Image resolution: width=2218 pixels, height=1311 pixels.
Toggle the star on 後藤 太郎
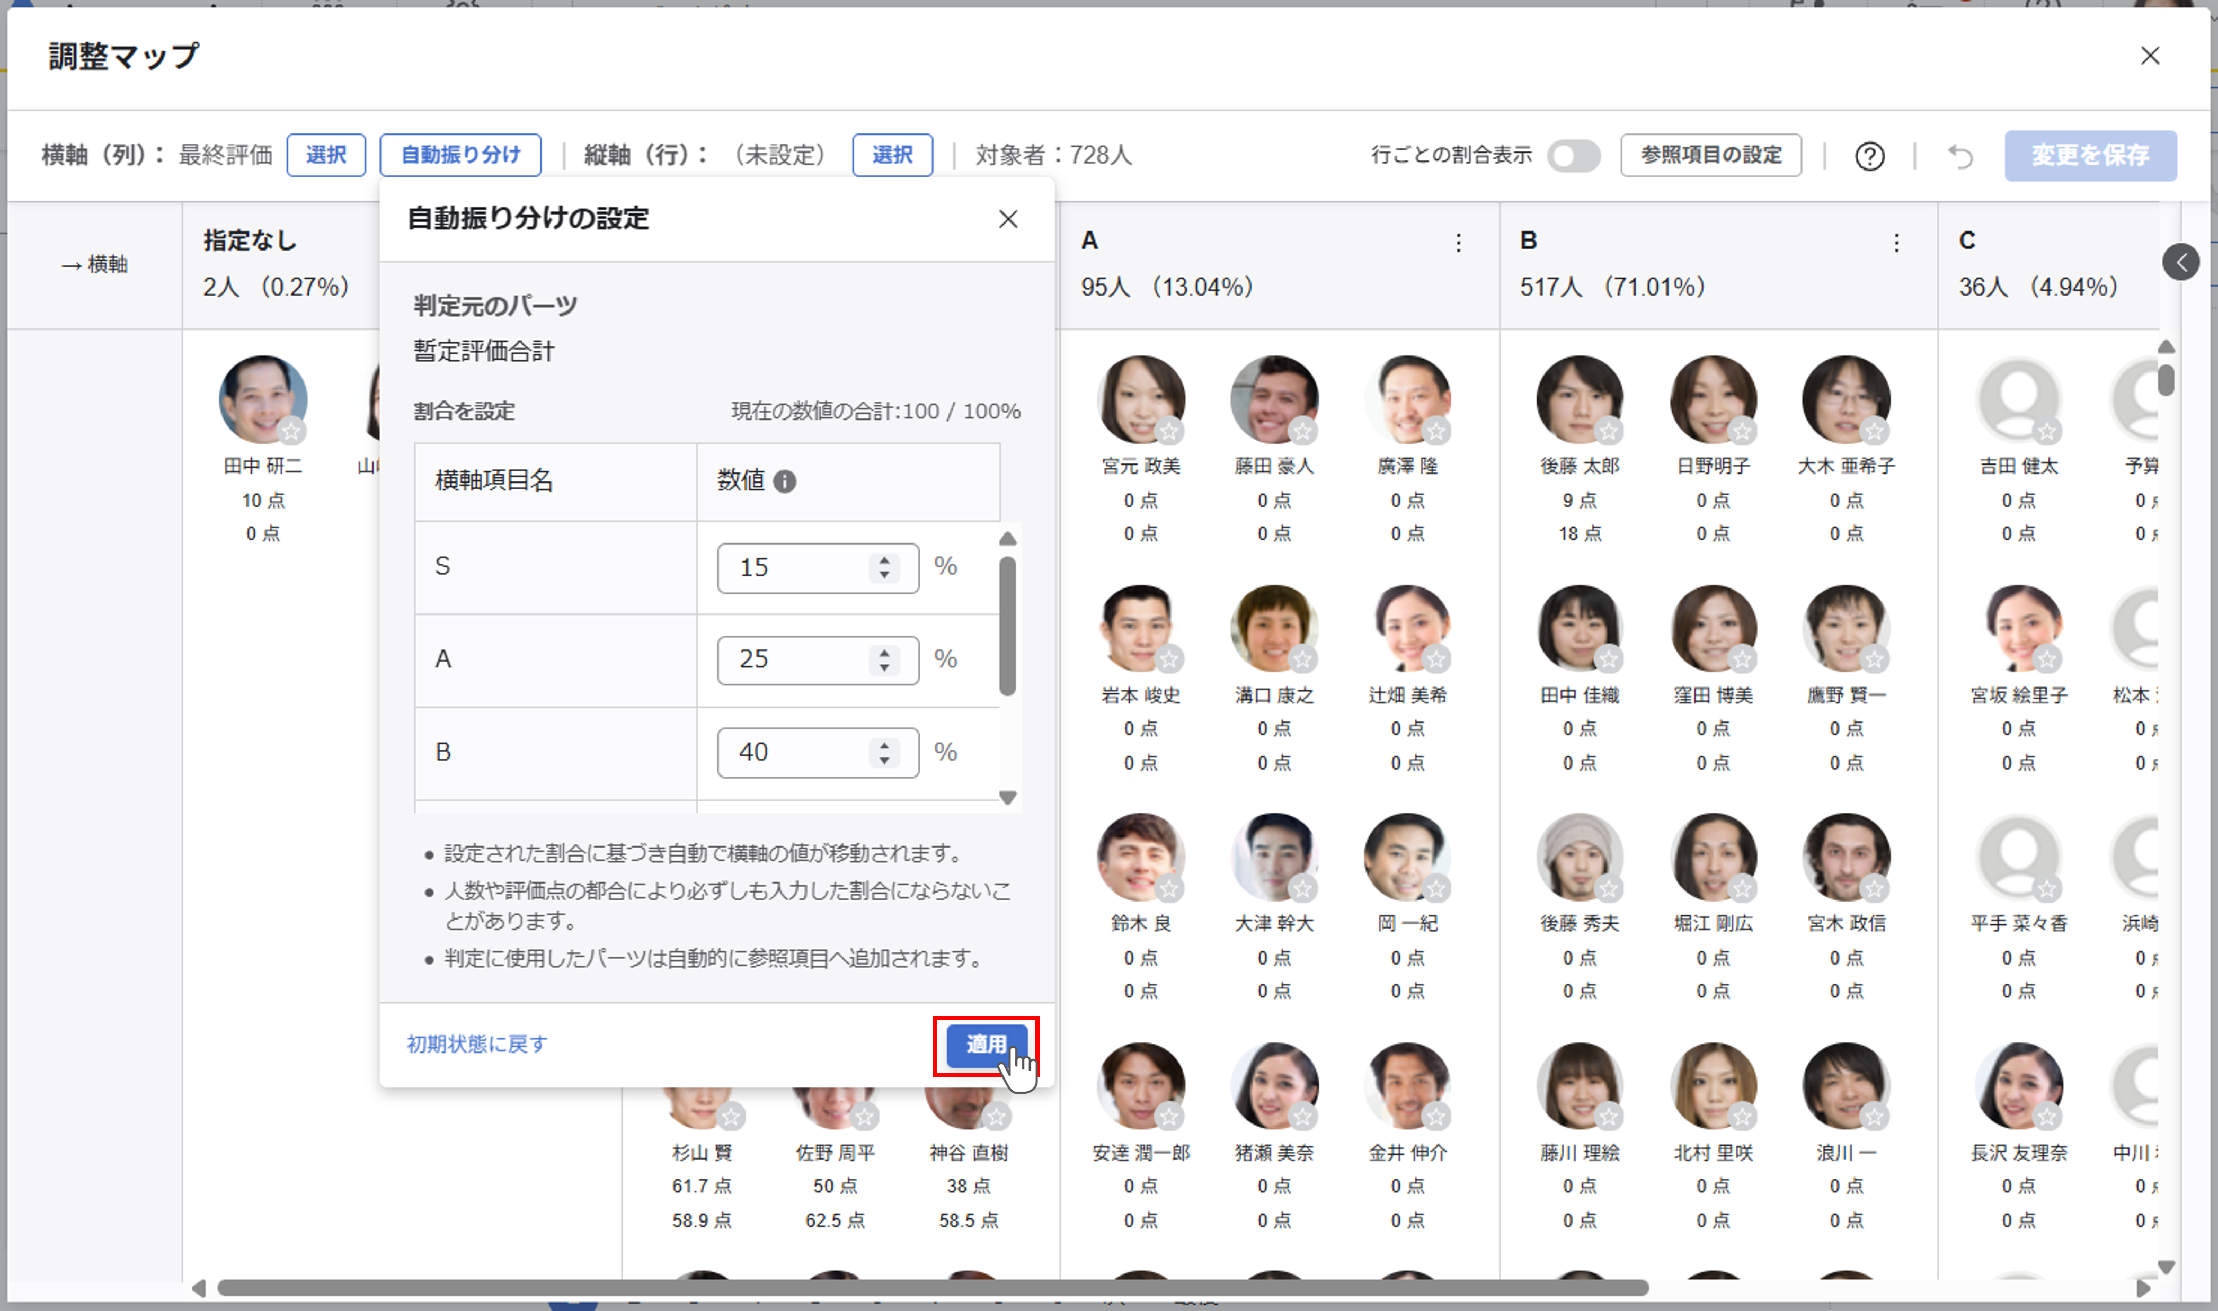coord(1610,432)
